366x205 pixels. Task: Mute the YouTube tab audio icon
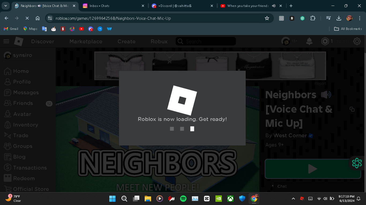tap(274, 6)
